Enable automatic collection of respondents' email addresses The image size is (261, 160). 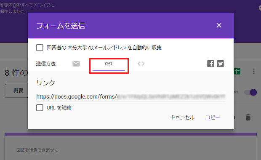40,48
